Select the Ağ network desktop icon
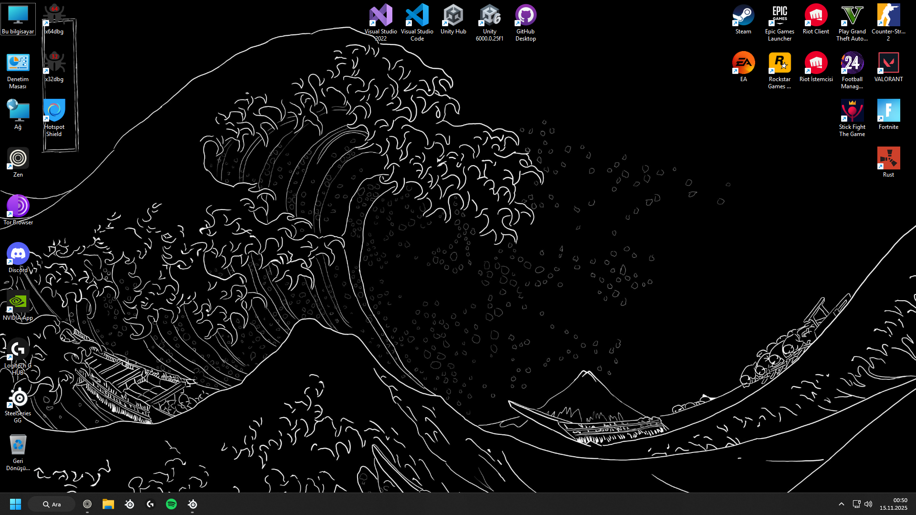The image size is (916, 515). [x=18, y=115]
